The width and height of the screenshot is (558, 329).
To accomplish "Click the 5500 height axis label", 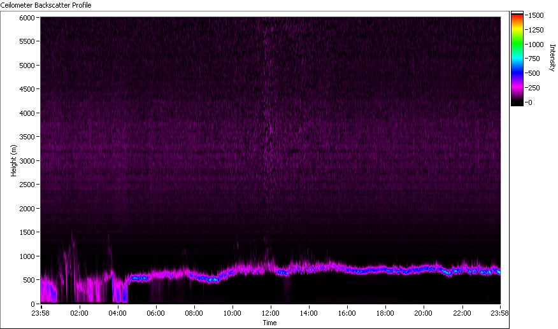I will (x=27, y=41).
